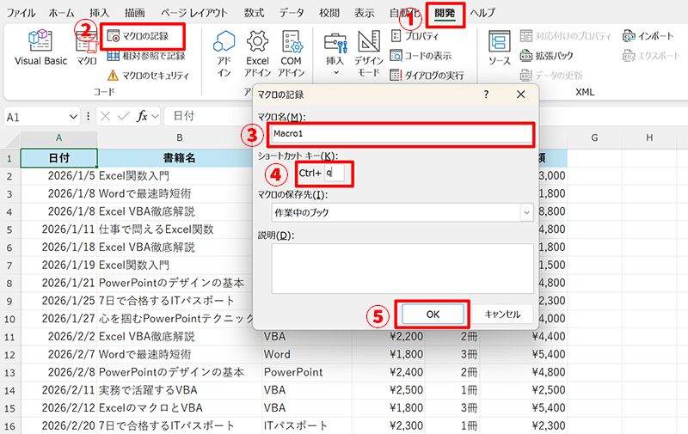The height and width of the screenshot is (434, 688).
Task: Click the マクロ名 text field
Action: 400,135
